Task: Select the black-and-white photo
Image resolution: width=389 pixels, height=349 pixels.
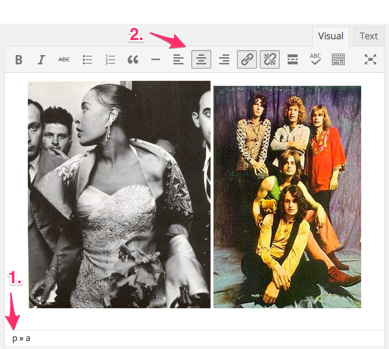Action: click(119, 194)
